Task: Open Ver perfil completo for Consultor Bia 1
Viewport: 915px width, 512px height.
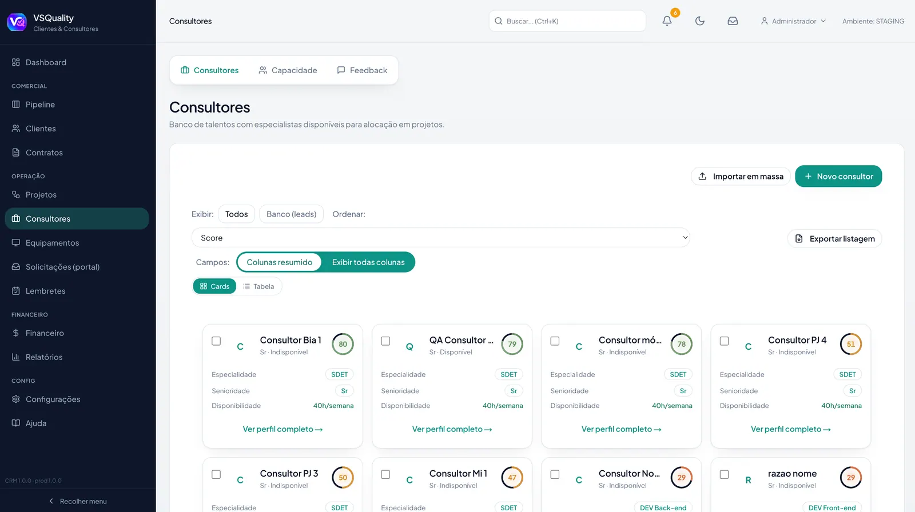Action: (x=283, y=429)
